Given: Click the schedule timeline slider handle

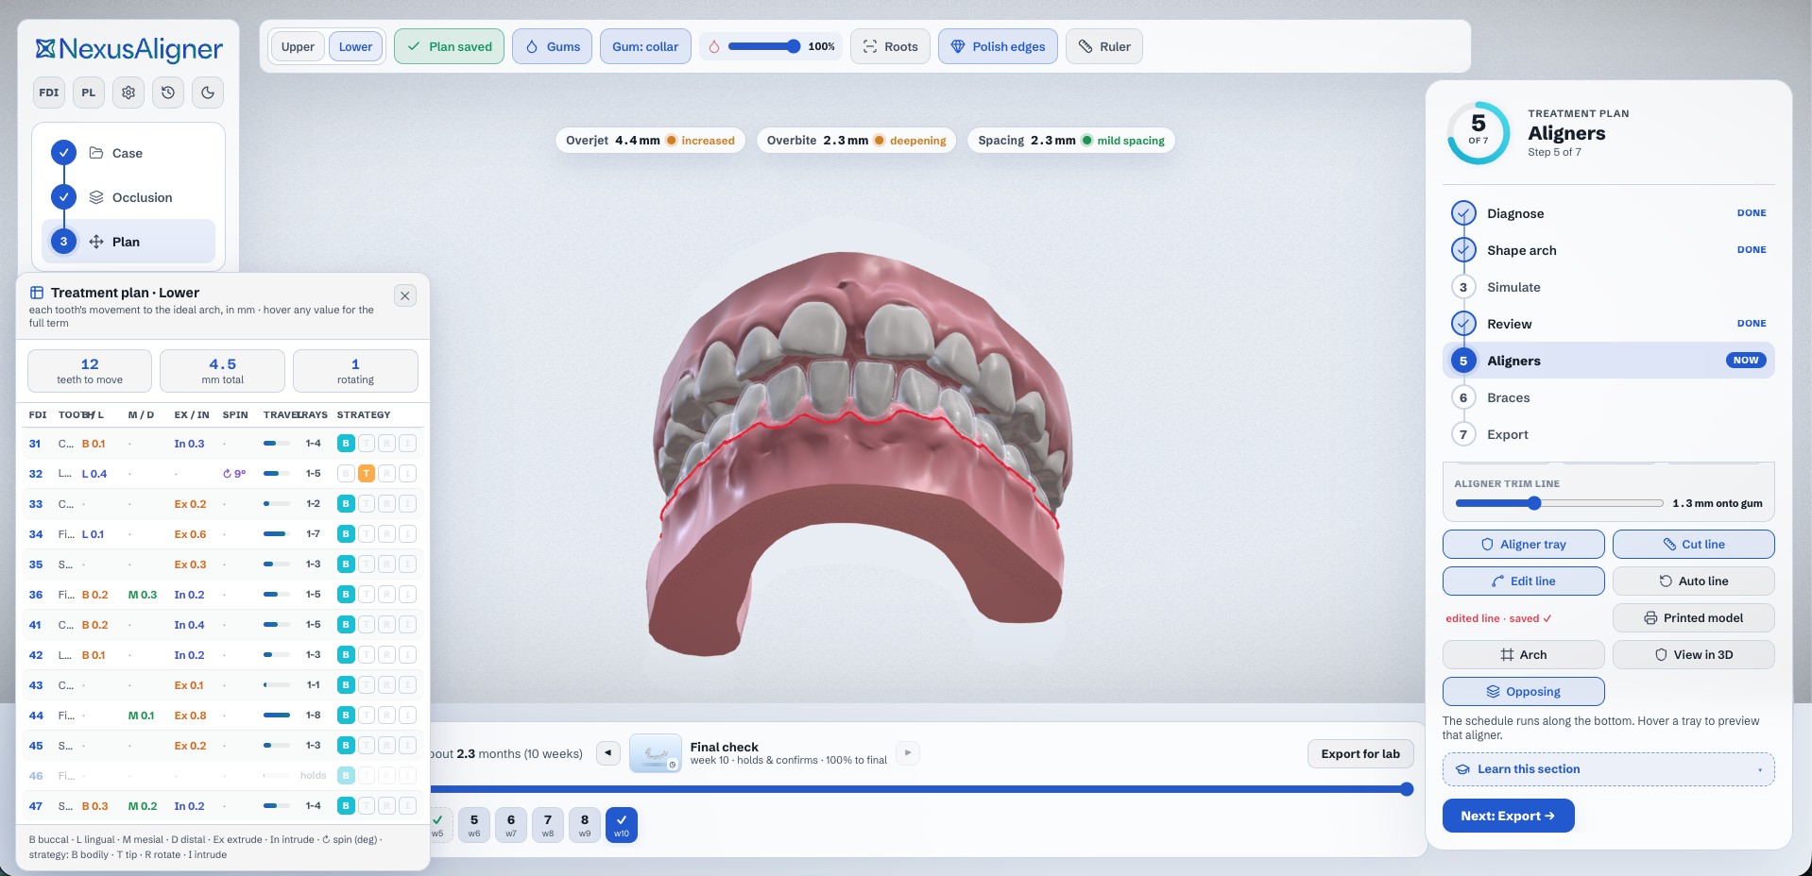Looking at the screenshot, I should [1407, 789].
